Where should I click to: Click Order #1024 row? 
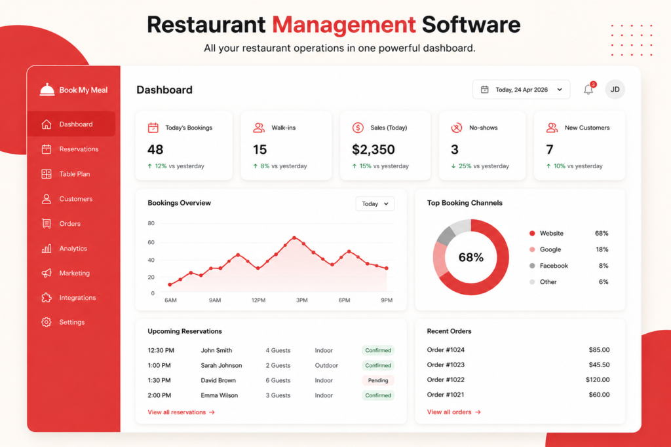click(518, 350)
